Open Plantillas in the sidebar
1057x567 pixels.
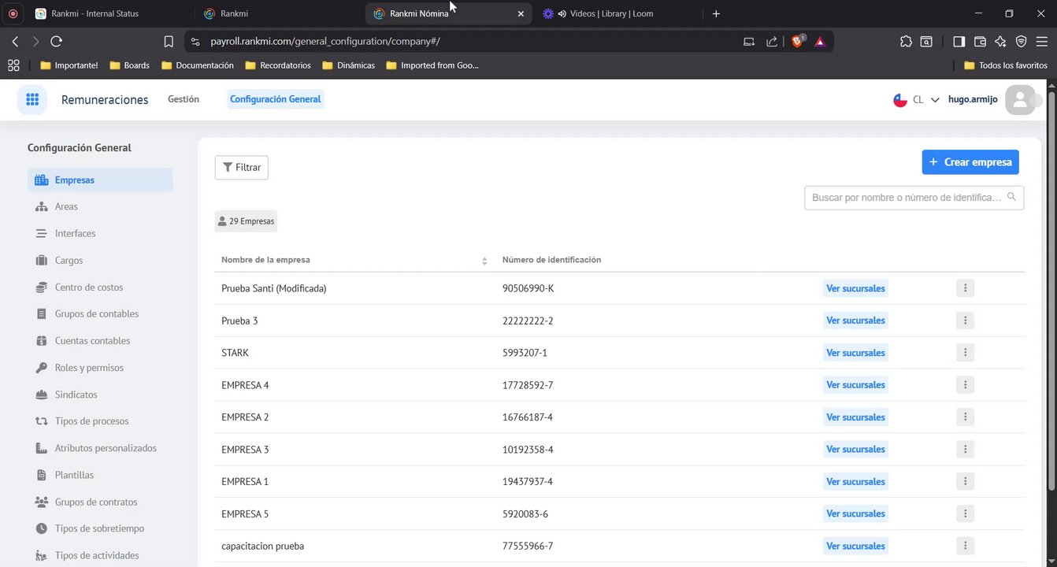(74, 475)
